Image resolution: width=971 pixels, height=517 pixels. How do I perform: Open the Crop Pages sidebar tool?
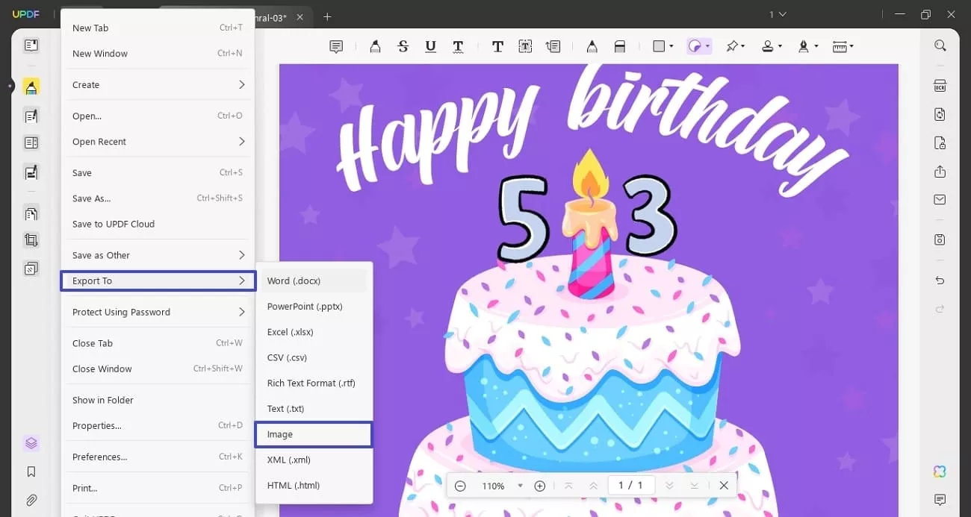tap(31, 240)
